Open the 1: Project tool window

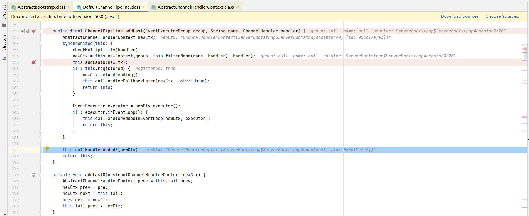4,13
